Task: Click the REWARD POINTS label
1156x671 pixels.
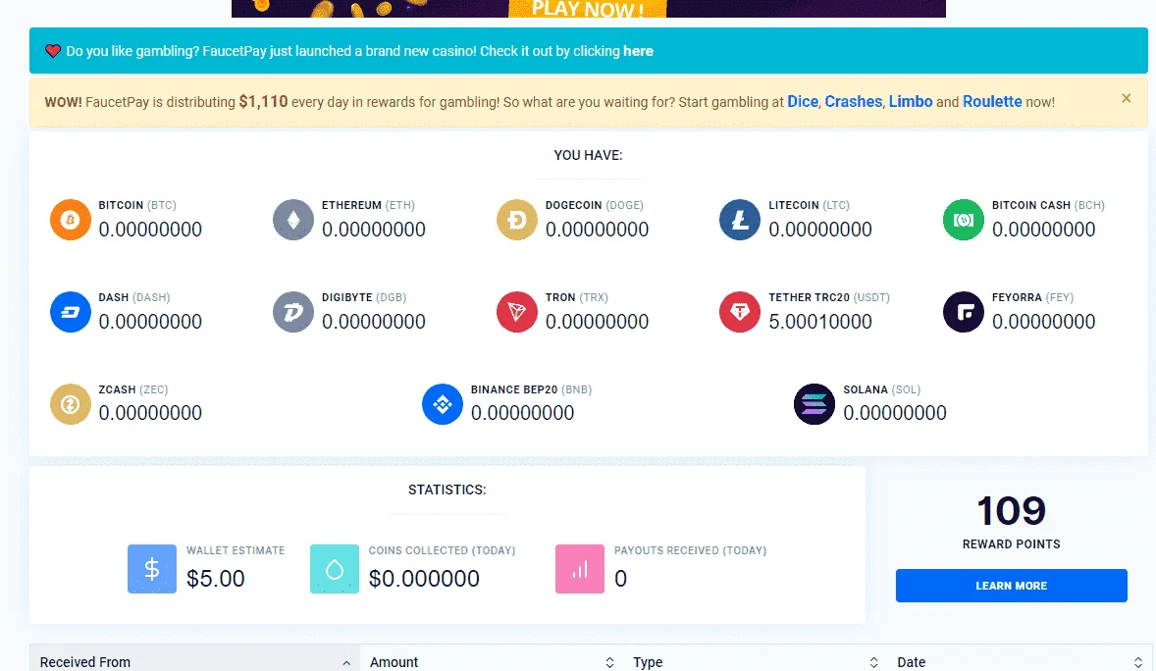Action: [1011, 544]
